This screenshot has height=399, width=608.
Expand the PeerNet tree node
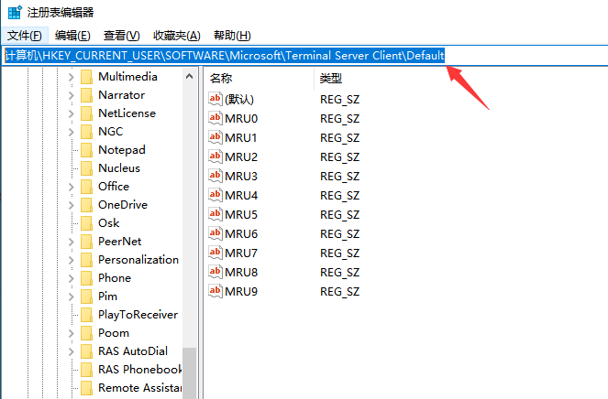tap(72, 242)
